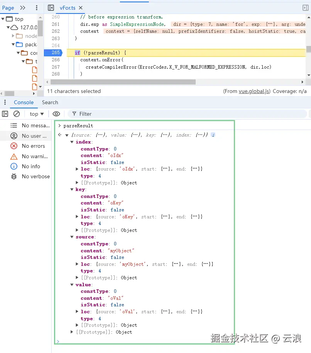
Task: Open the vue.global.js source link
Action: click(x=254, y=91)
